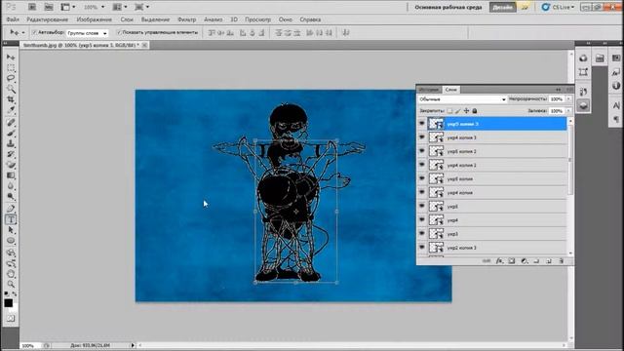Select the Hand tool
Viewport: 624px width, 351px height.
pyautogui.click(x=11, y=274)
